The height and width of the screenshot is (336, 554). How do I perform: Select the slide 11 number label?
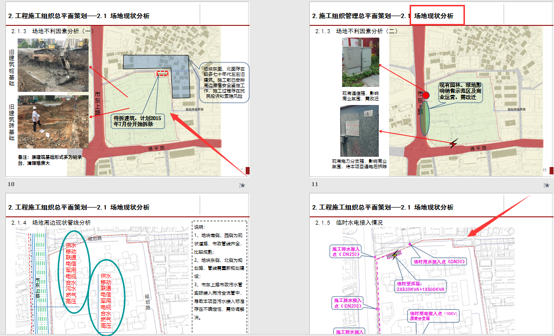coord(315,184)
